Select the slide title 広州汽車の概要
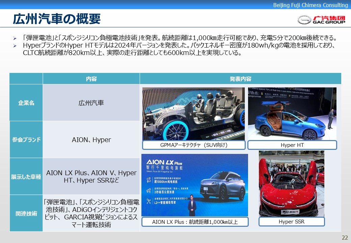This screenshot has height=243, width=351. (x=57, y=19)
